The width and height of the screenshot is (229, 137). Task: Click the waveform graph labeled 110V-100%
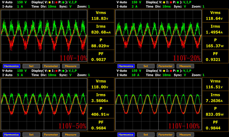159,104
